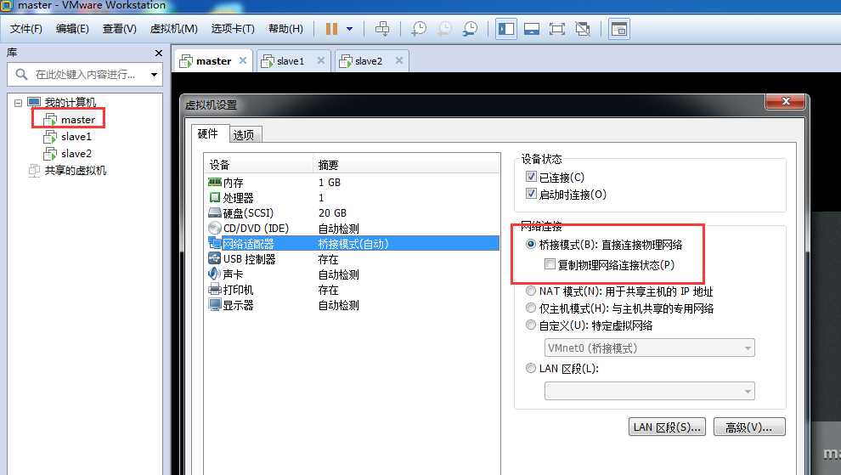Switch to the 硬件 tab
This screenshot has width=841, height=475.
pos(208,133)
